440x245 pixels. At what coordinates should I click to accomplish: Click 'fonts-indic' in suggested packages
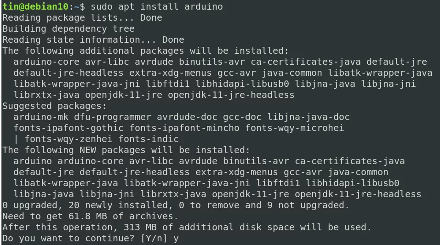pos(149,139)
